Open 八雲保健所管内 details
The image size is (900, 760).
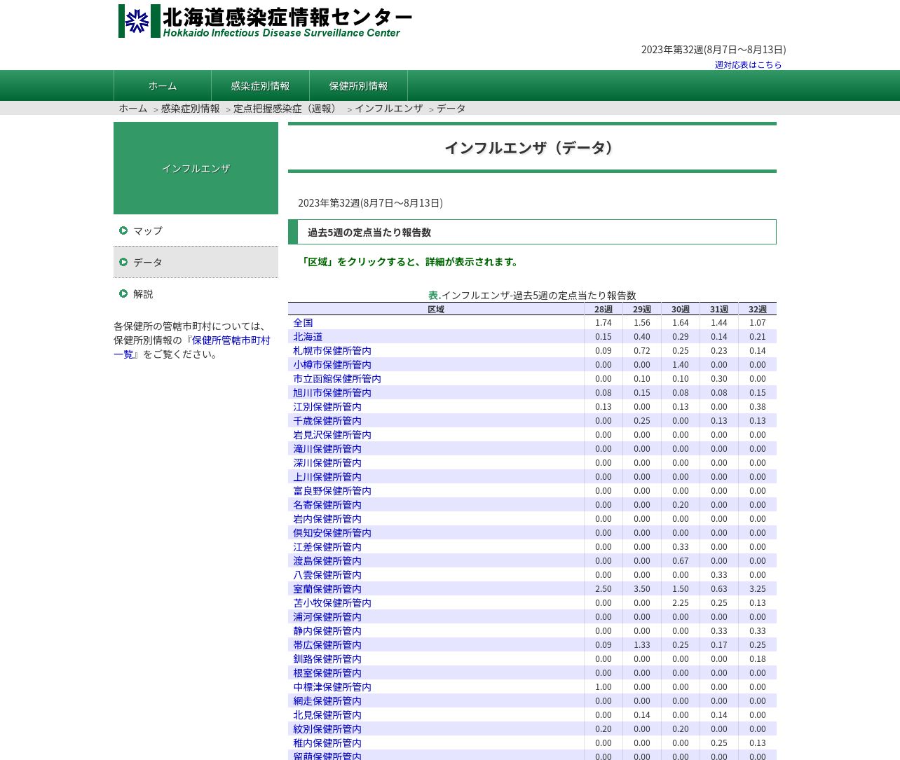click(x=327, y=575)
